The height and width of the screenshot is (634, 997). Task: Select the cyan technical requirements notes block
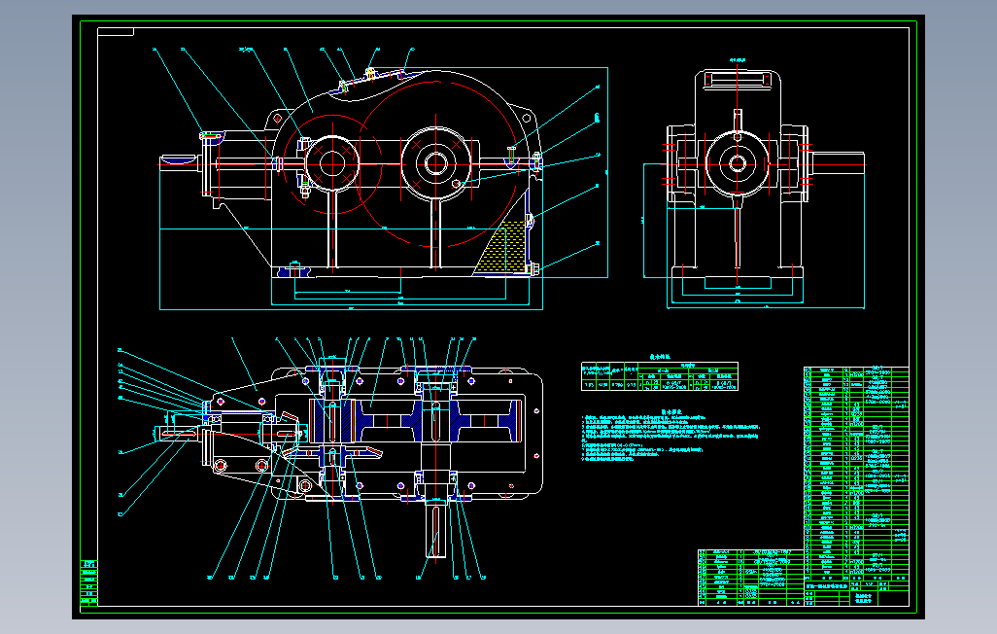(670, 436)
